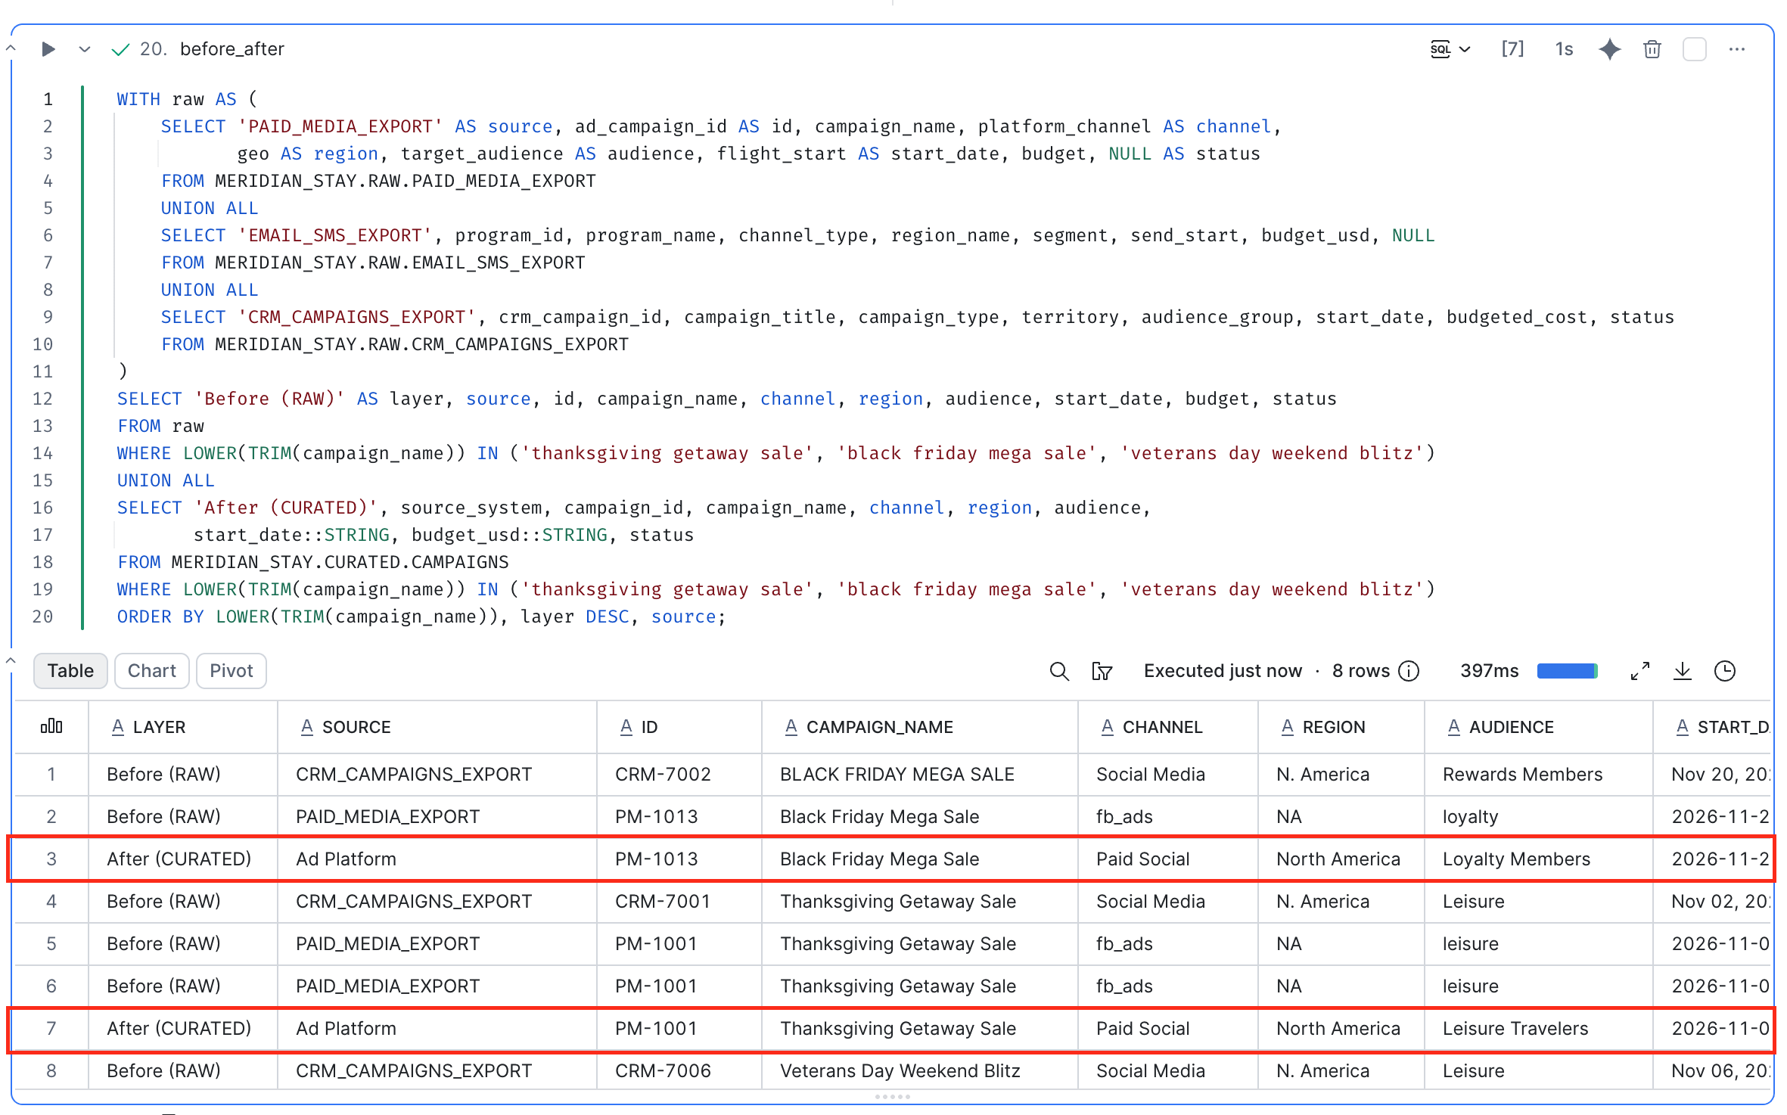Sort by the SOURCE column header
The image size is (1787, 1115).
coord(437,727)
